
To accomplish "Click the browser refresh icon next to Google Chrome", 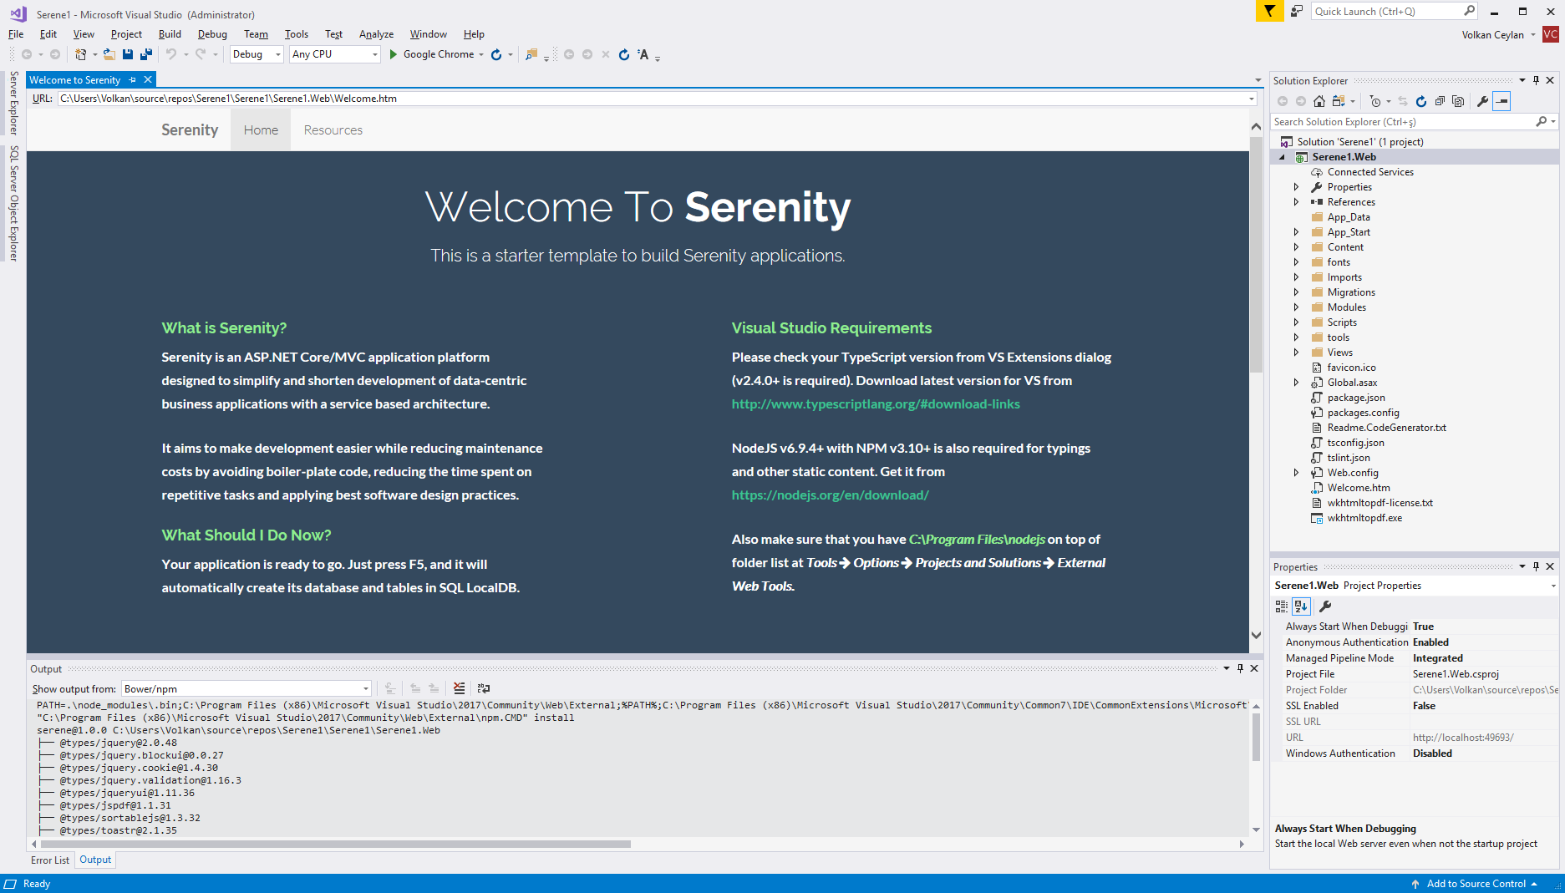I will click(x=496, y=54).
